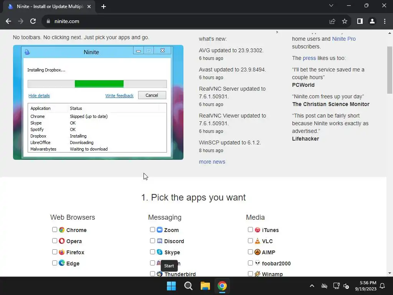Check the VLC checkbox
Viewport: 393px width, 295px height.
point(250,240)
